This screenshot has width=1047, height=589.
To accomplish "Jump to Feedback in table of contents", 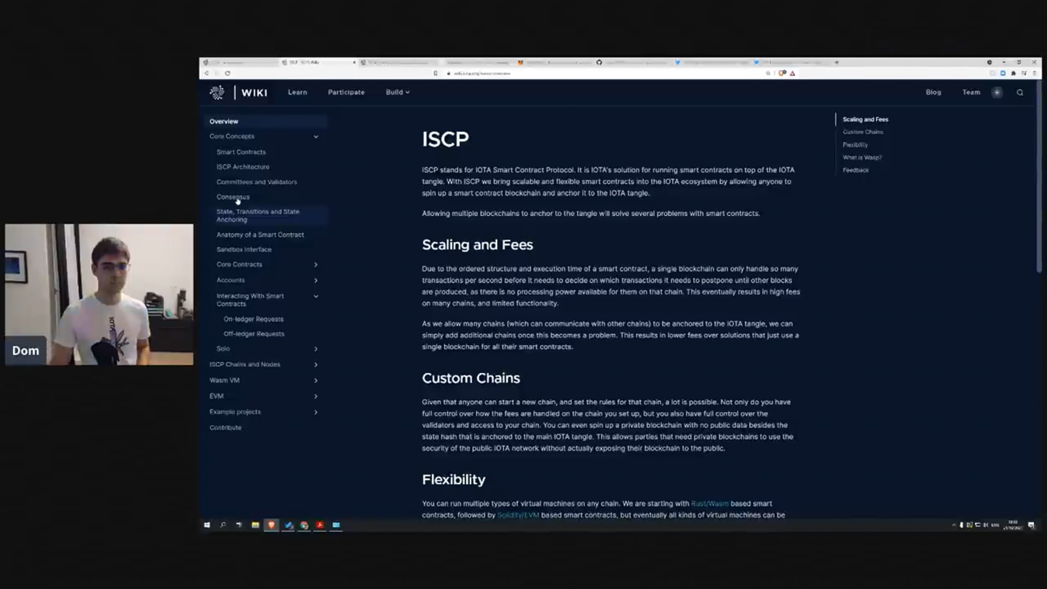I will click(x=856, y=170).
